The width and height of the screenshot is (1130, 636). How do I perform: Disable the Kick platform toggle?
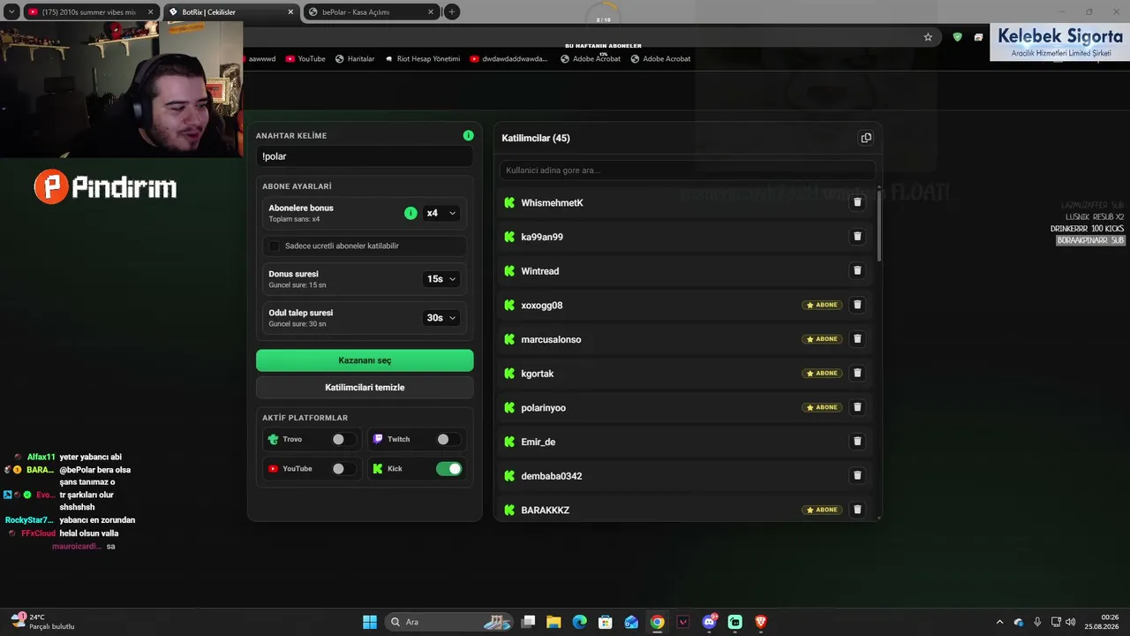tap(448, 469)
